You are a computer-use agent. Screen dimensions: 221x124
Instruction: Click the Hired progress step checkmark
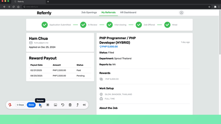tap(167, 25)
